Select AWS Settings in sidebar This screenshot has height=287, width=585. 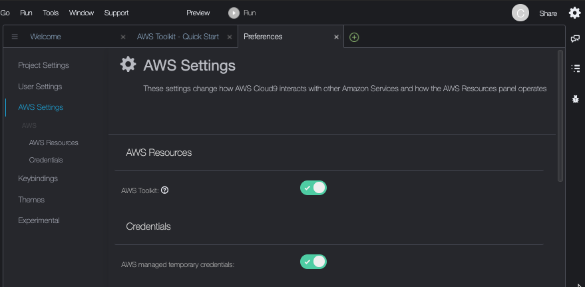tap(41, 107)
